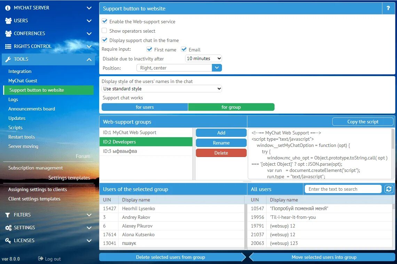Open Subscription management item
The height and width of the screenshot is (264, 397).
[35, 168]
